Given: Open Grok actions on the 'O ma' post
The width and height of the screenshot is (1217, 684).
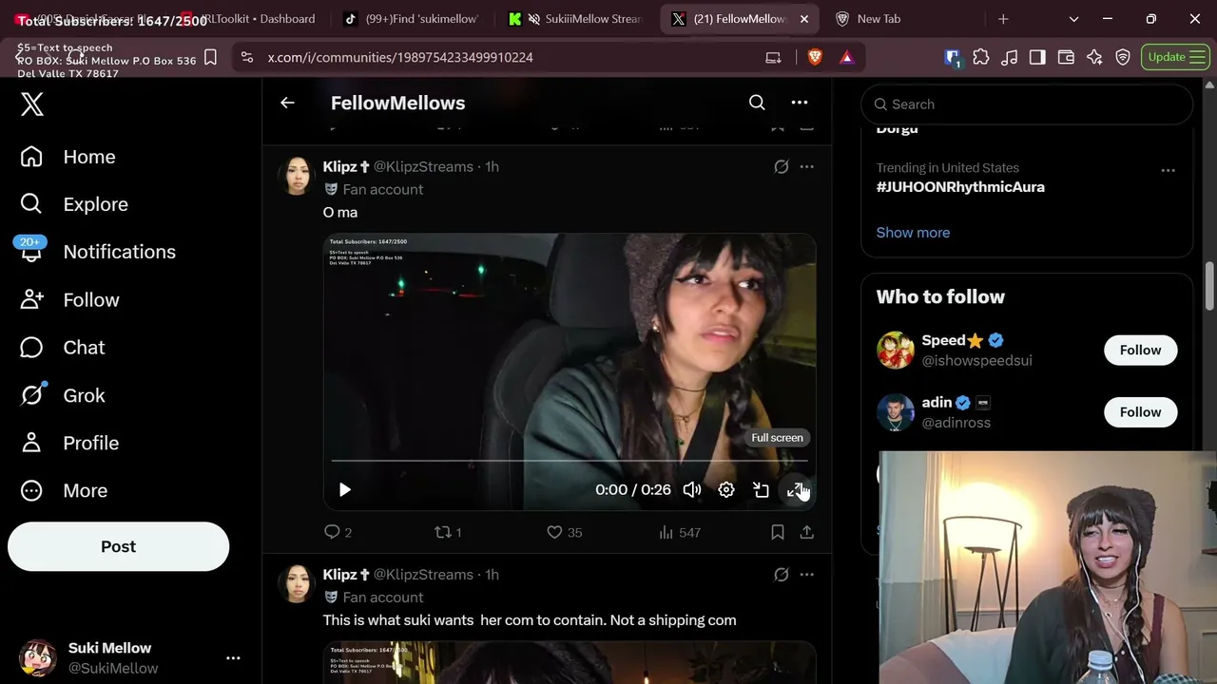Looking at the screenshot, I should tap(781, 166).
